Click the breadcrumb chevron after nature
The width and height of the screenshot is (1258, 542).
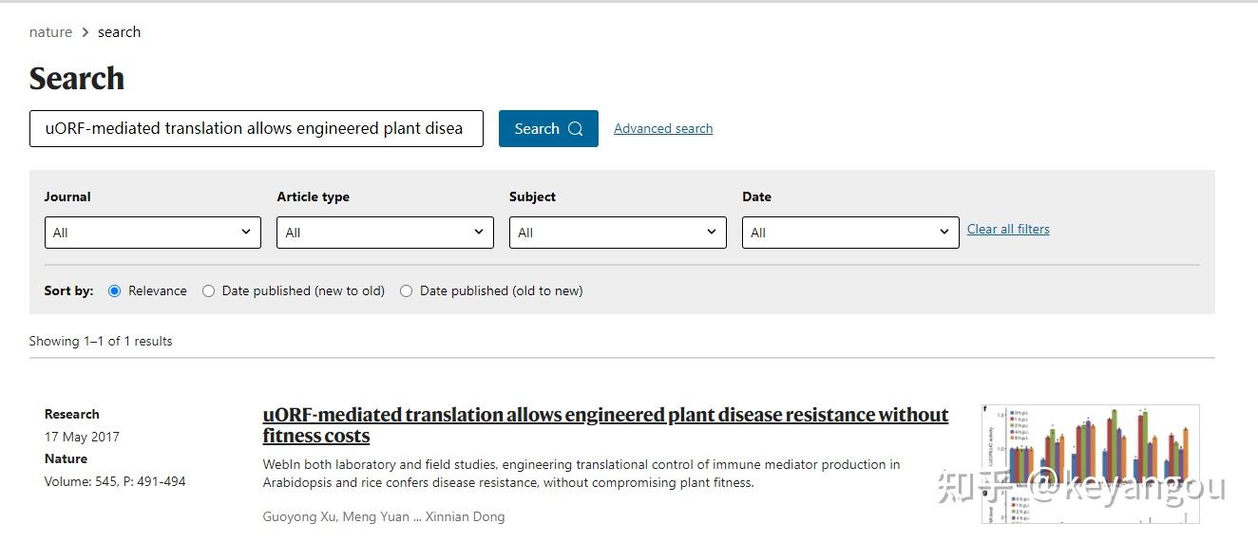click(85, 32)
